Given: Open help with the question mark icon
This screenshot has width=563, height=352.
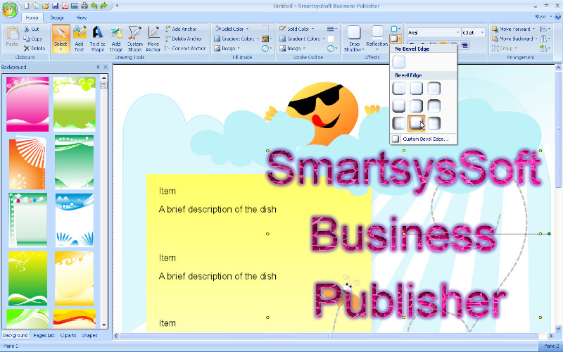Looking at the screenshot, I should point(557,16).
